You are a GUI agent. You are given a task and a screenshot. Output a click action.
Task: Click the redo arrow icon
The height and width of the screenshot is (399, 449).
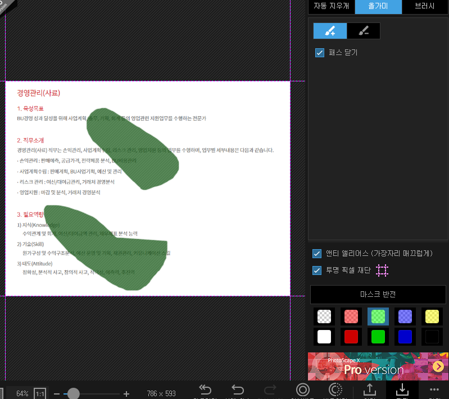click(270, 390)
